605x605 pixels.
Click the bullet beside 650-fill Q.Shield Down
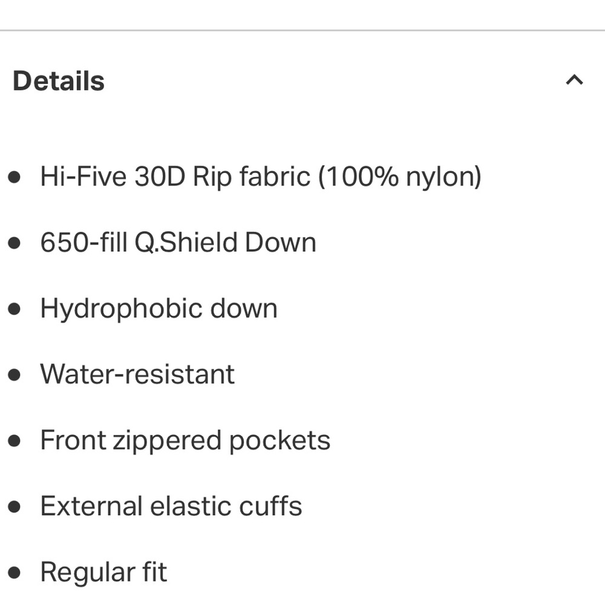(15, 243)
